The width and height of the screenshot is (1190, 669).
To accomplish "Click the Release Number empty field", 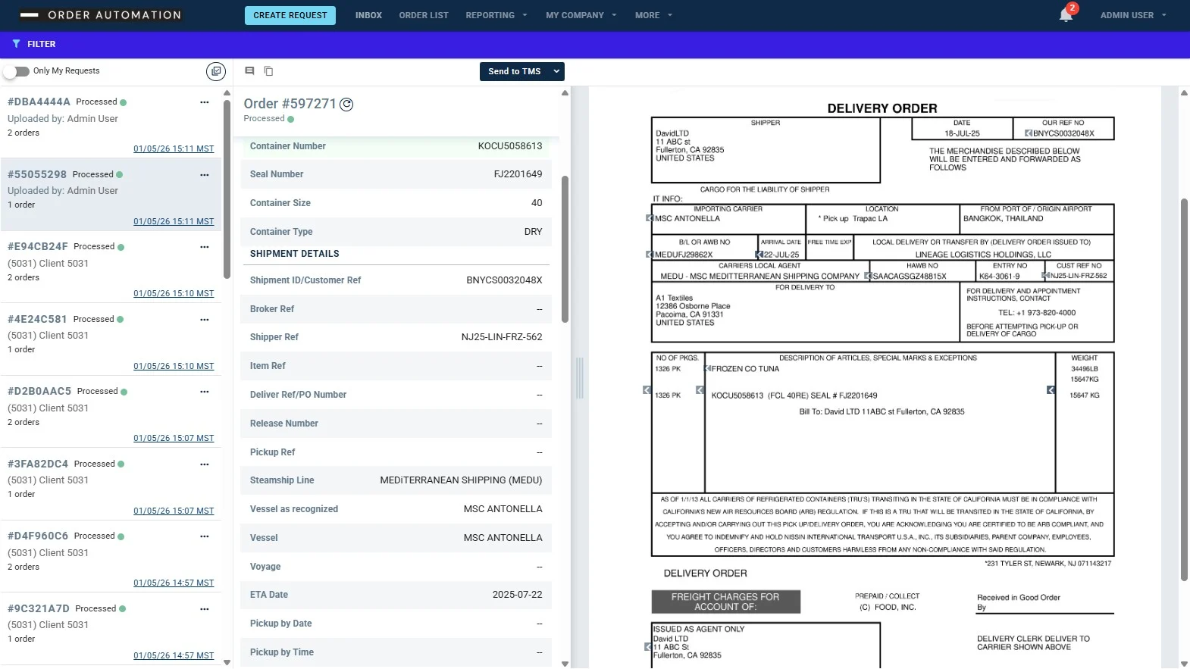I will [x=540, y=424].
